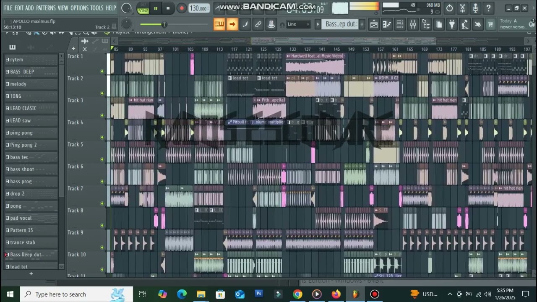Toggle the link chain button
The height and width of the screenshot is (302, 537).
pyautogui.click(x=258, y=24)
